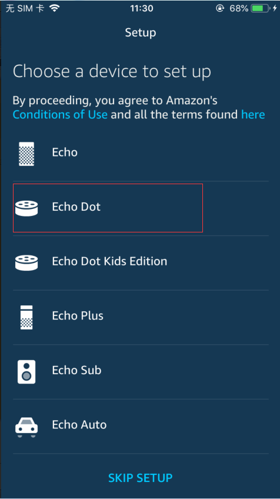This screenshot has height=499, width=280.
Task: Tap the Echo speaker icon
Action: [26, 154]
